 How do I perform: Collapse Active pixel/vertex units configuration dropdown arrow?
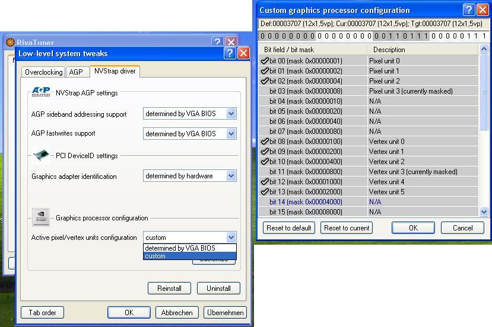tap(231, 237)
